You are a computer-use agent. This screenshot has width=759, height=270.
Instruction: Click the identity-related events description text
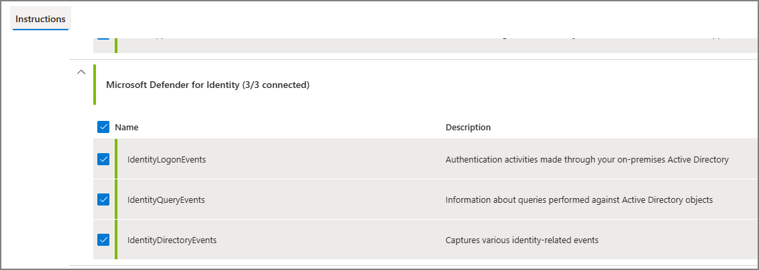pyautogui.click(x=522, y=240)
